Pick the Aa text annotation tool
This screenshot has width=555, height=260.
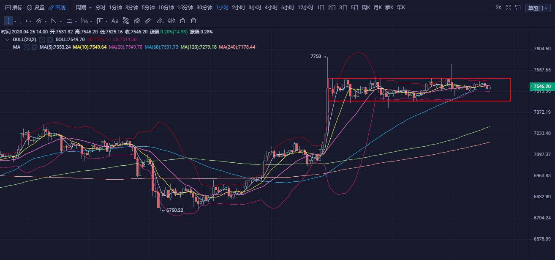(x=115, y=21)
